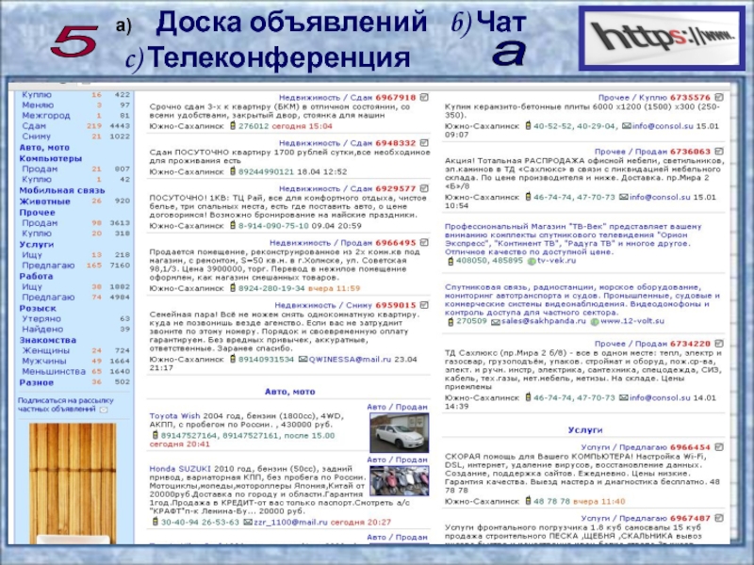Open the Сниму category with 1022 ads
The height and width of the screenshot is (565, 754).
tap(36, 137)
